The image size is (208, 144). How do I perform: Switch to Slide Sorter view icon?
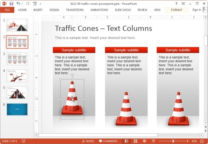(136, 141)
